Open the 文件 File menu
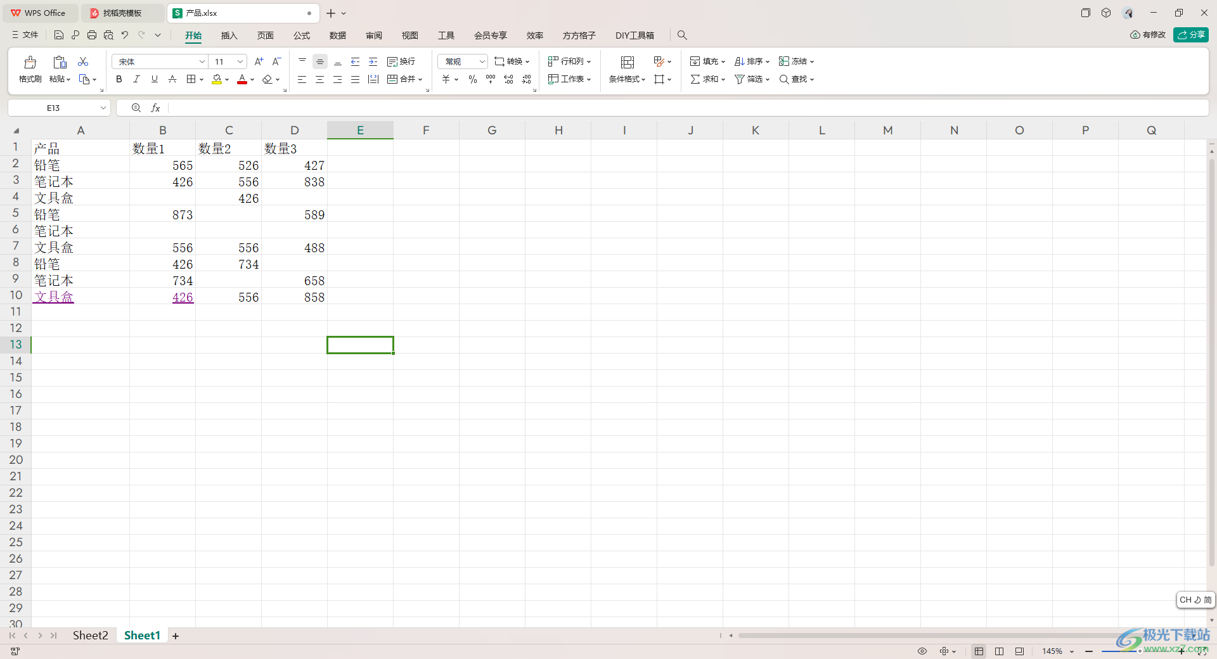Screen dimensions: 1217x659 click(25, 35)
